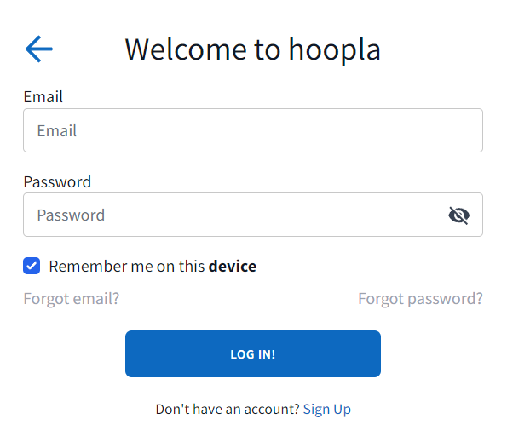The image size is (507, 442).
Task: Click the Remember me on this device label
Action: (153, 267)
